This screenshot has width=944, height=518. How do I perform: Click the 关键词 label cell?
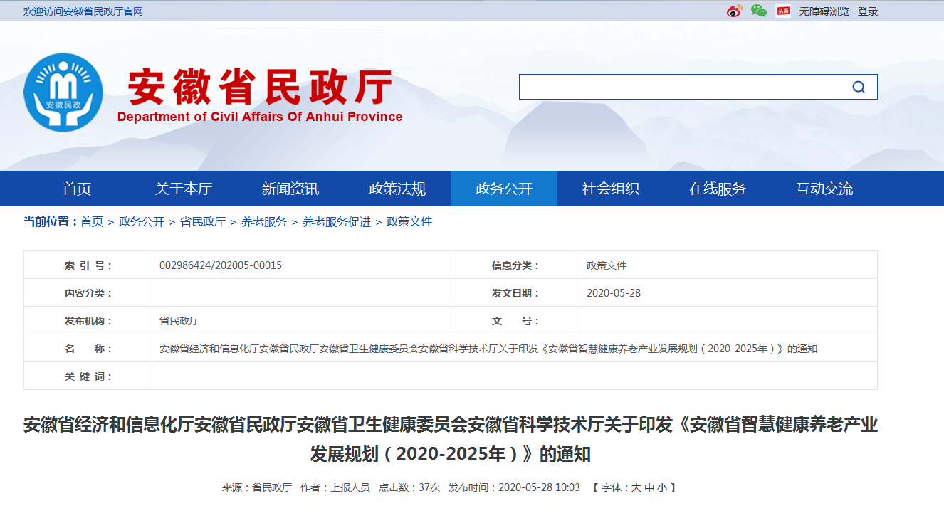click(88, 376)
